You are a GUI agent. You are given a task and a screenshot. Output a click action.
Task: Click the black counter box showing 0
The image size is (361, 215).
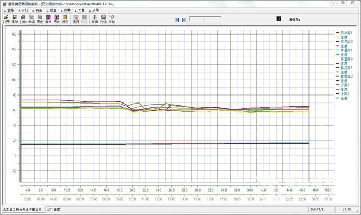click(279, 19)
